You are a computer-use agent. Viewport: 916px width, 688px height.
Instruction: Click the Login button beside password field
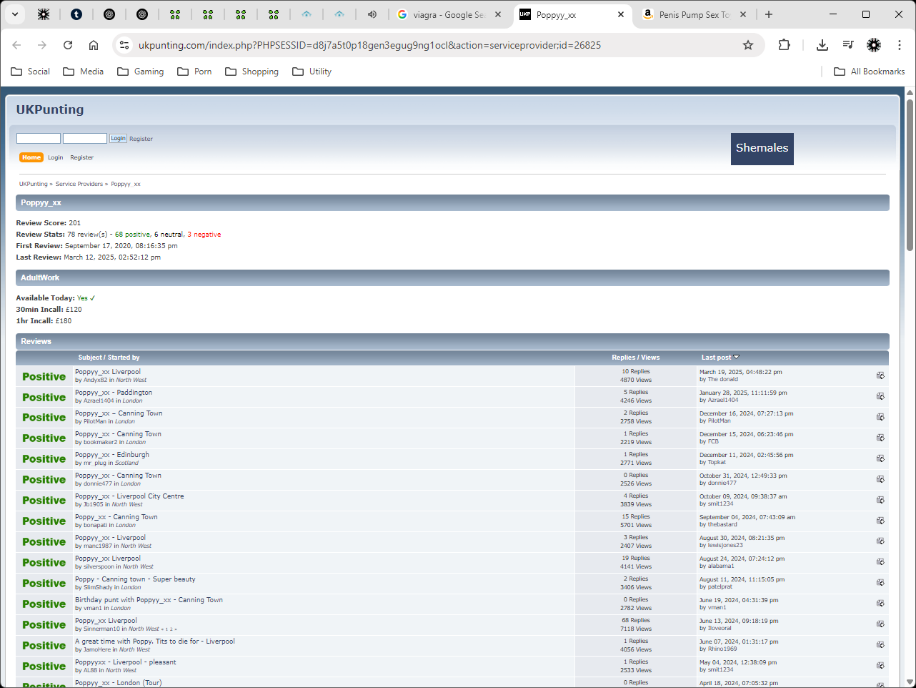point(118,139)
